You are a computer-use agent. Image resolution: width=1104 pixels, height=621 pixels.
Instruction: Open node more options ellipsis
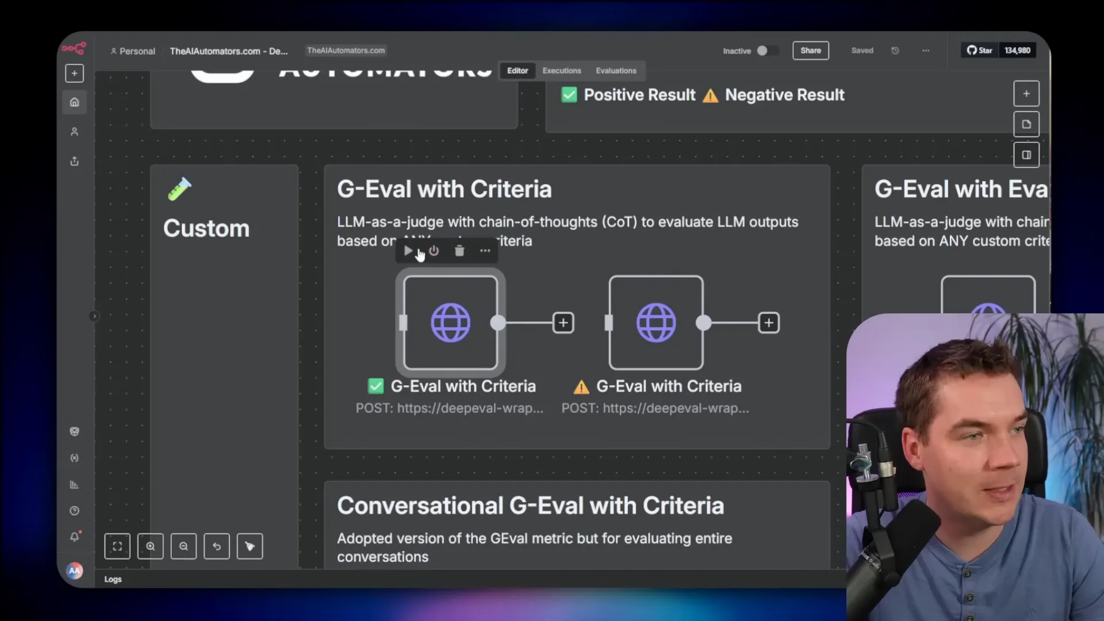[485, 251]
